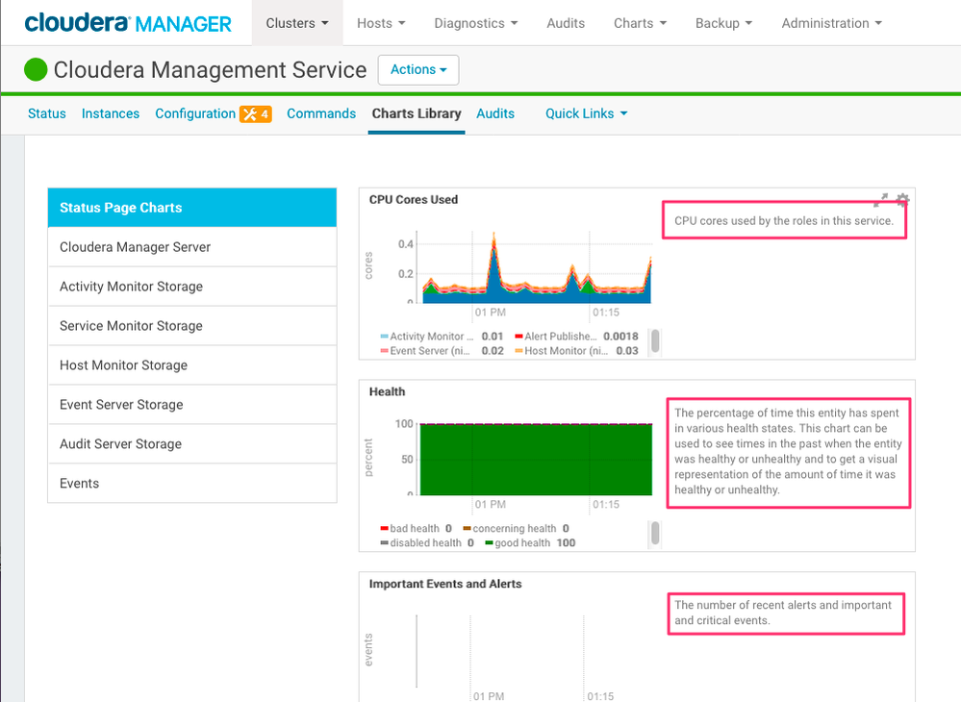The image size is (961, 702).
Task: Click the Cloudera Manager logo
Action: [x=128, y=23]
